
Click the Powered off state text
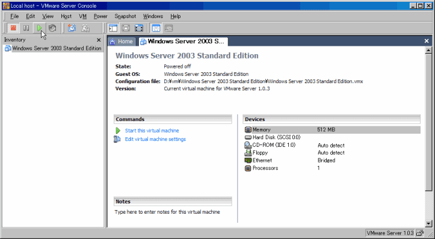coord(177,67)
